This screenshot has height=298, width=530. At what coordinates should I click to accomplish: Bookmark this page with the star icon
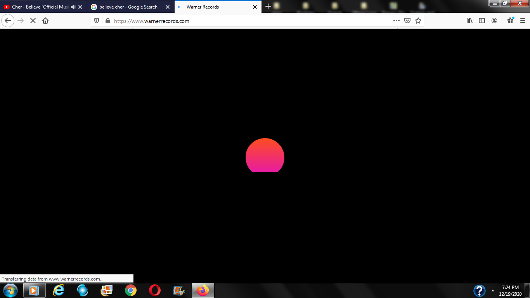pyautogui.click(x=418, y=21)
